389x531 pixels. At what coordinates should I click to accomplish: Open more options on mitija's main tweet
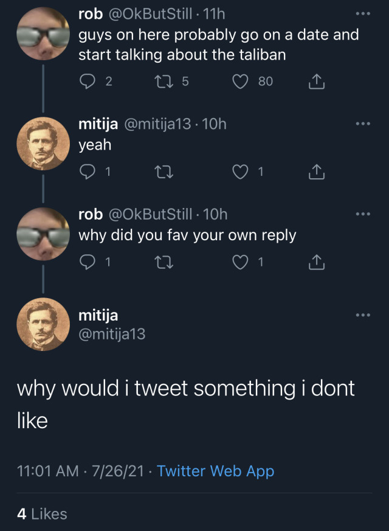tap(362, 315)
